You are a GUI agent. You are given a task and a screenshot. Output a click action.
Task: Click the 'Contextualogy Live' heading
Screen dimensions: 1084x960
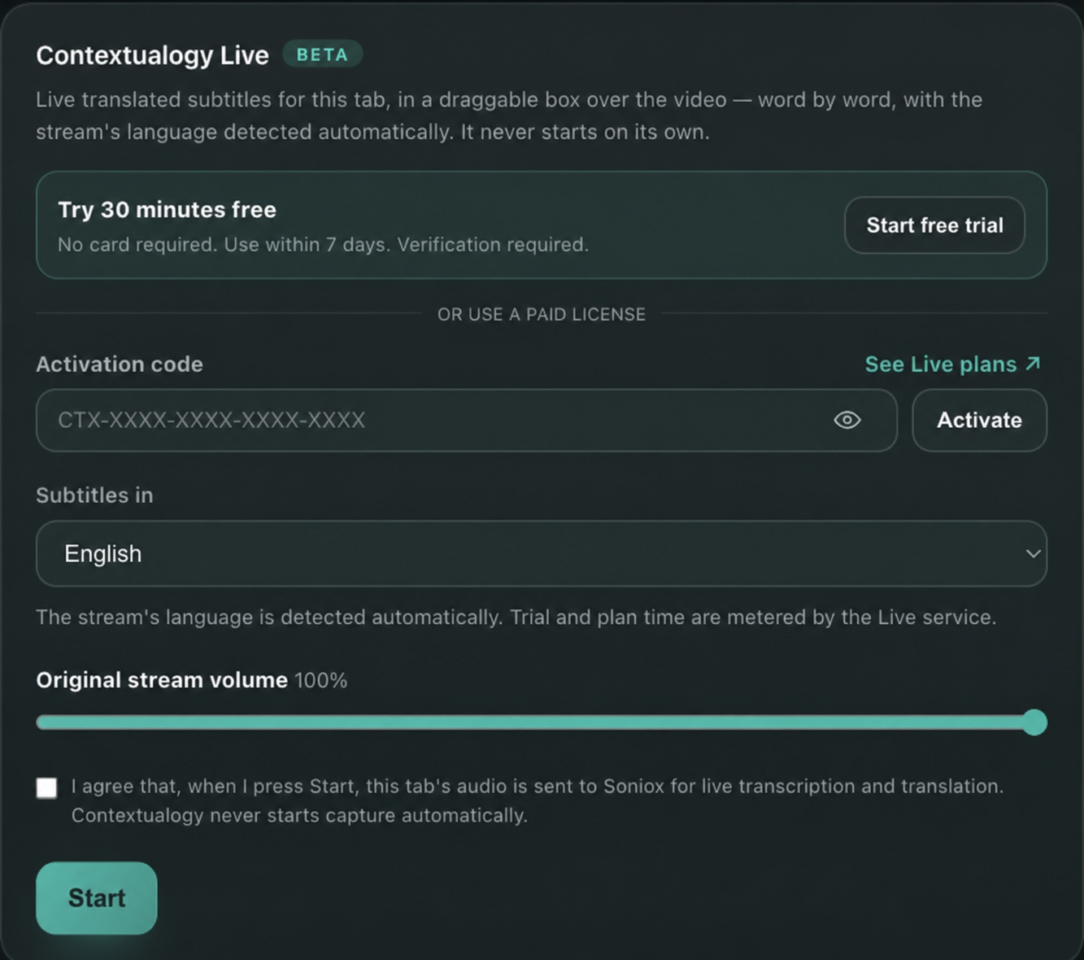pyautogui.click(x=152, y=55)
